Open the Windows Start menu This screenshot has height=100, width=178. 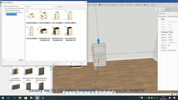3,98
